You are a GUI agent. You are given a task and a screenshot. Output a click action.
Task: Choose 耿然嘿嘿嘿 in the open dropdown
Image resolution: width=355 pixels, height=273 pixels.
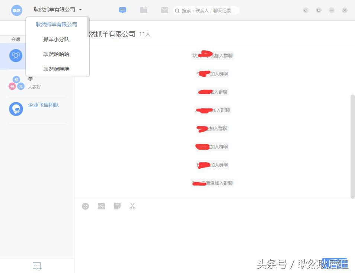click(56, 69)
